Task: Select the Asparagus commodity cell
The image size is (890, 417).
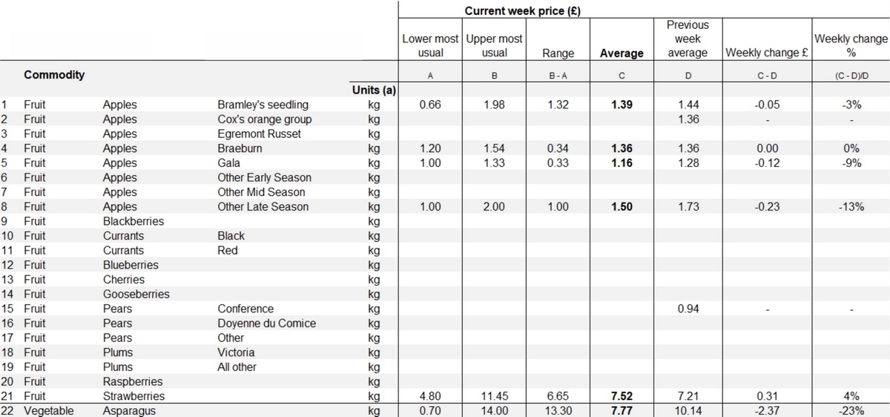Action: [130, 410]
